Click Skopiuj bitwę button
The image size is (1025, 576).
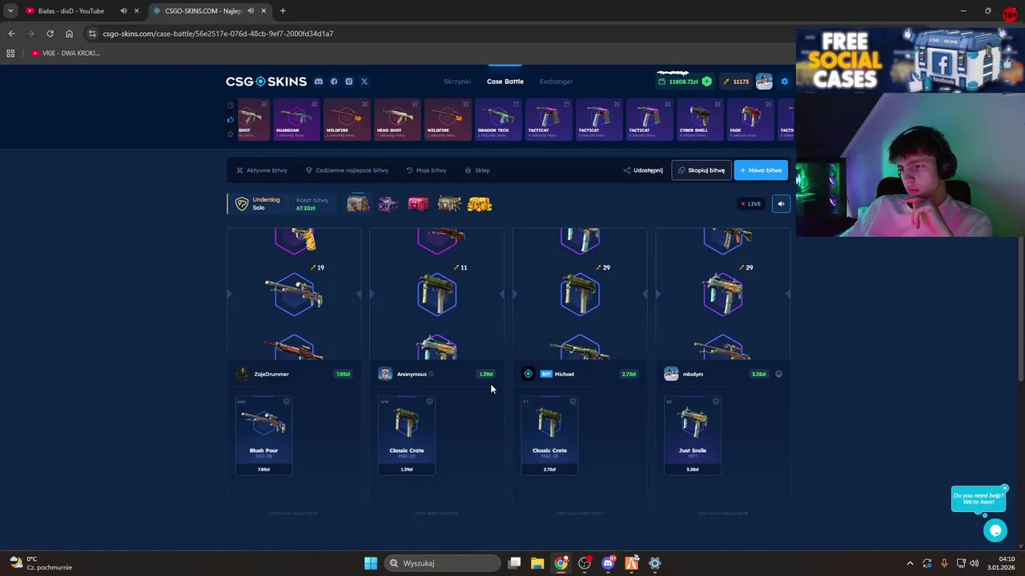coord(701,170)
